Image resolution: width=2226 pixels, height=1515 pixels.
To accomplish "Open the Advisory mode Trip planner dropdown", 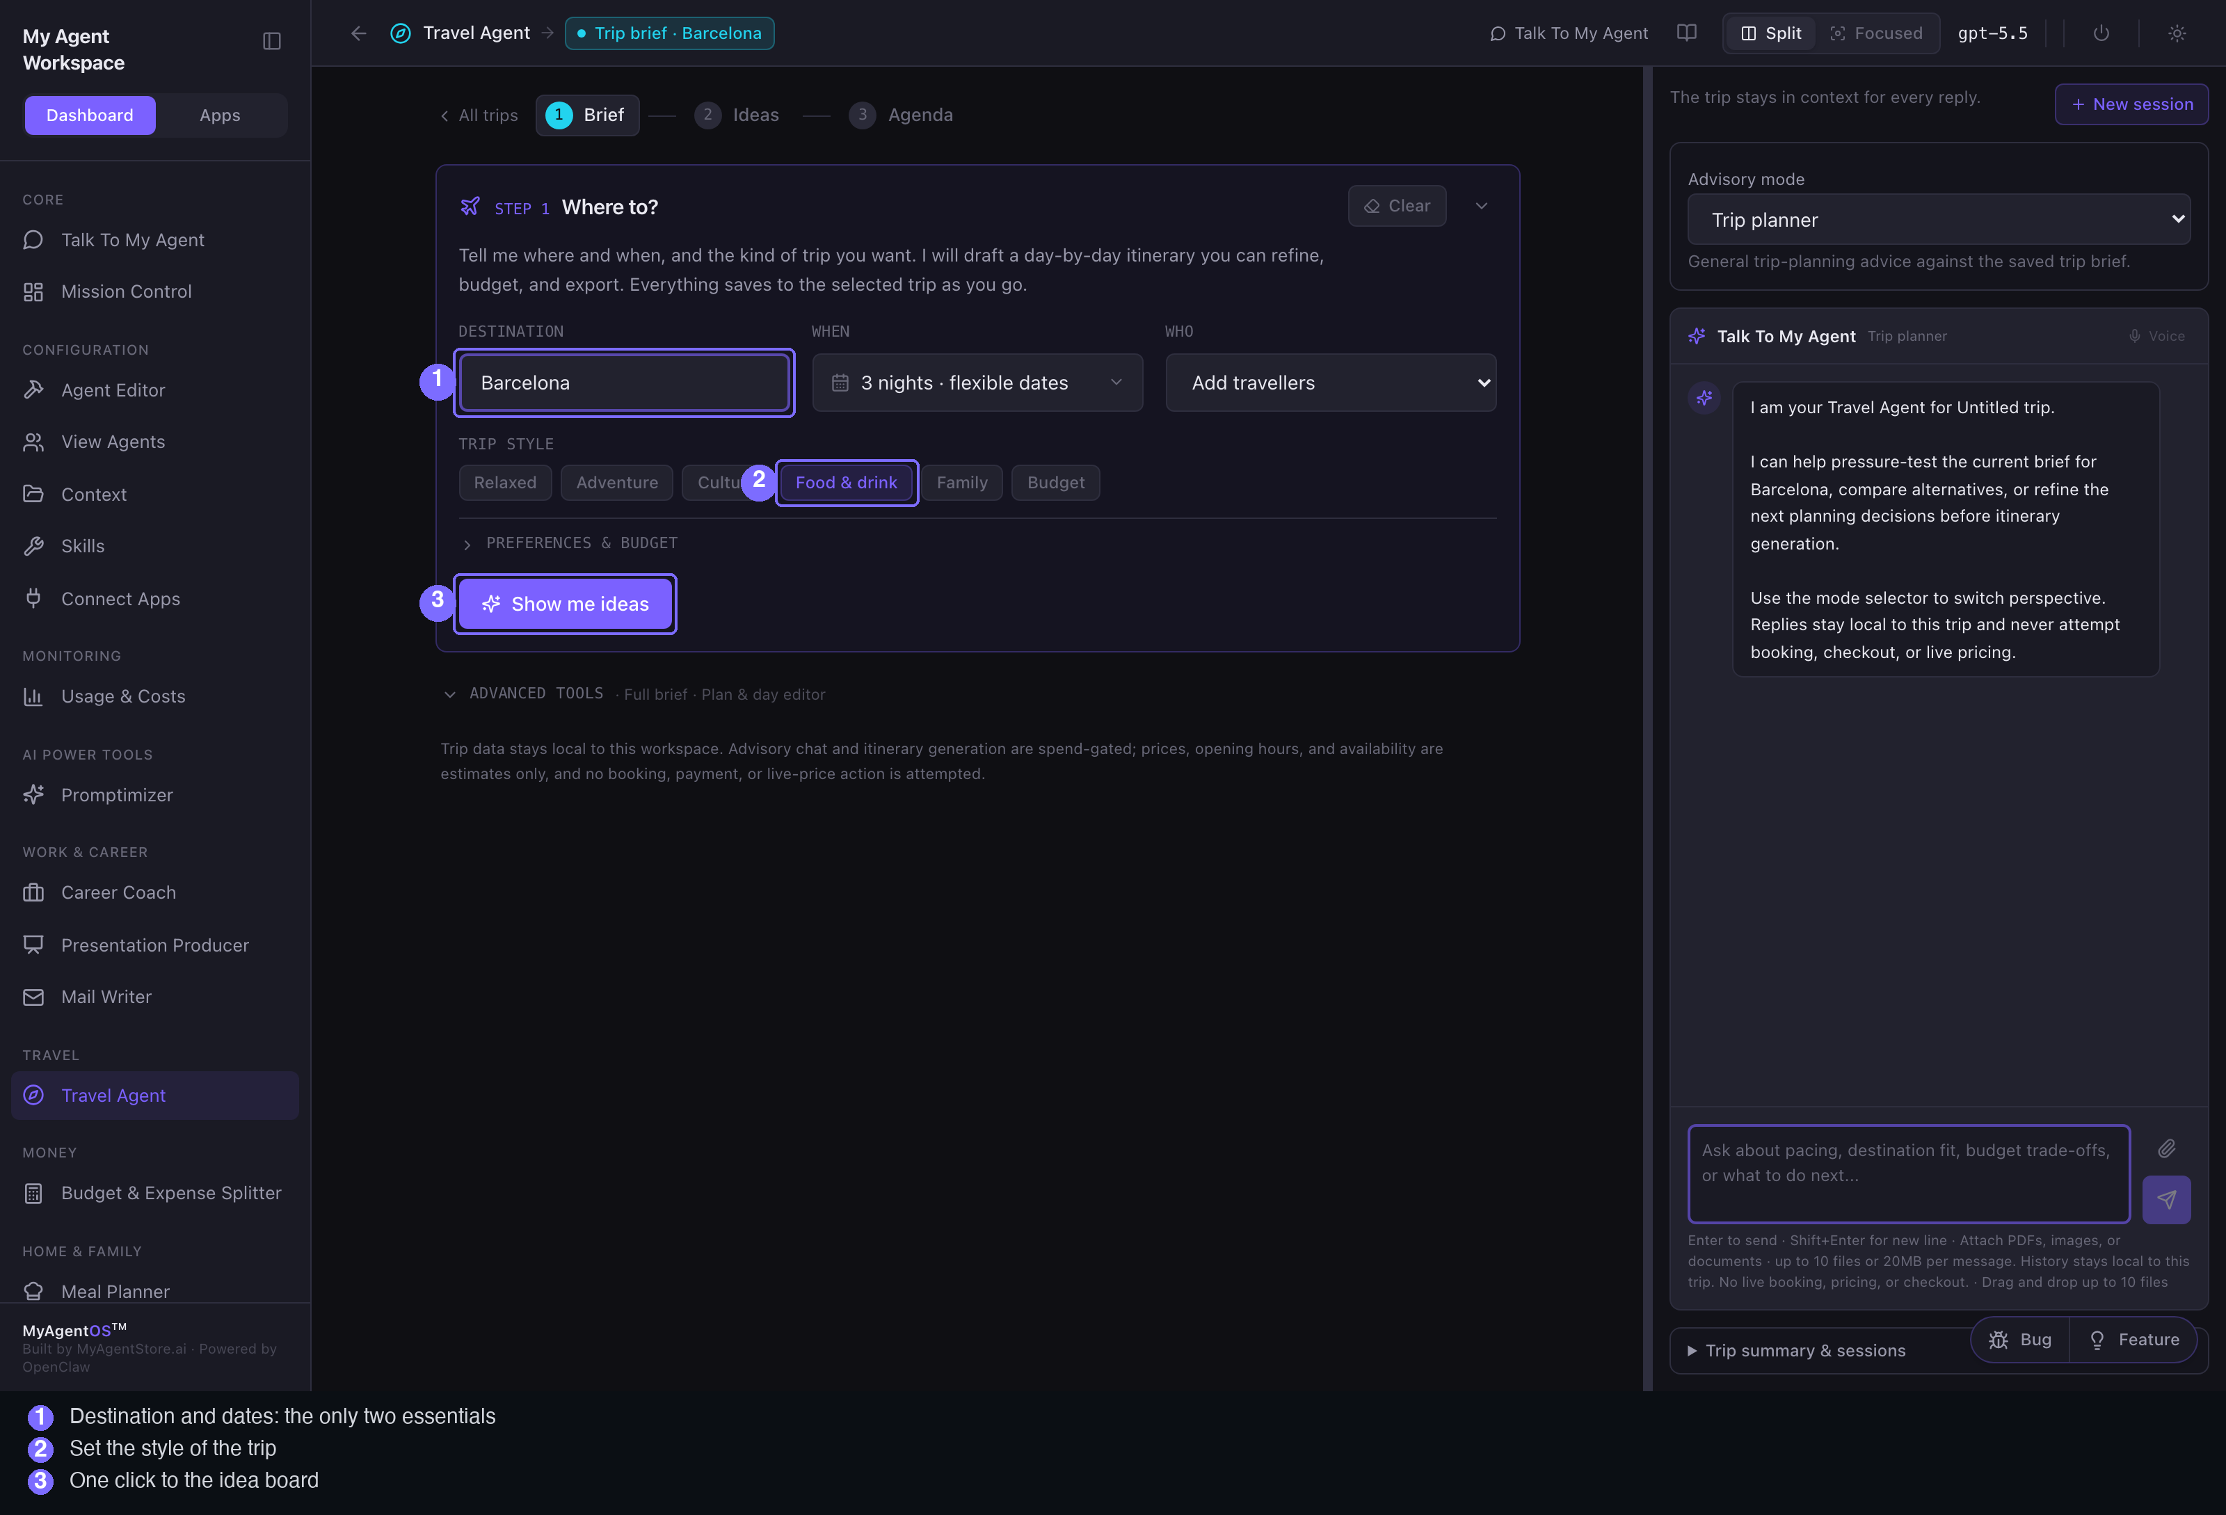I will 1939,221.
